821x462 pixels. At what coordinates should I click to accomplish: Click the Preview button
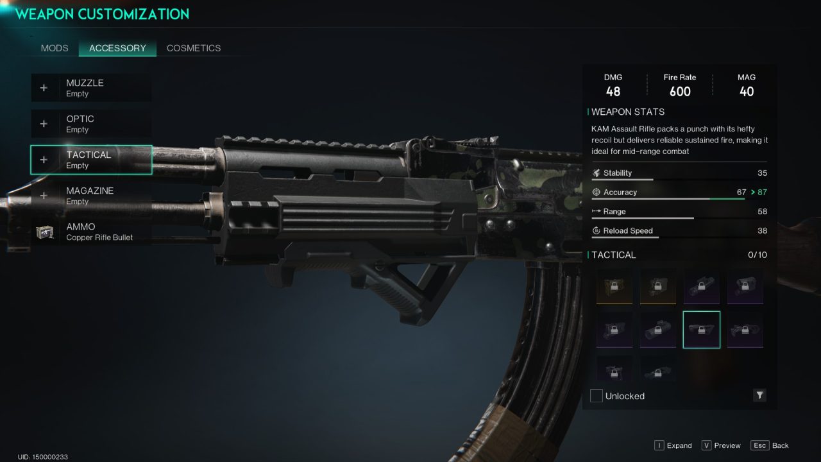721,445
